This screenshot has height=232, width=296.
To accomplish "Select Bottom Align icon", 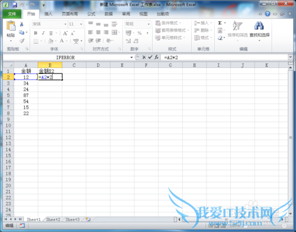I will coord(106,24).
